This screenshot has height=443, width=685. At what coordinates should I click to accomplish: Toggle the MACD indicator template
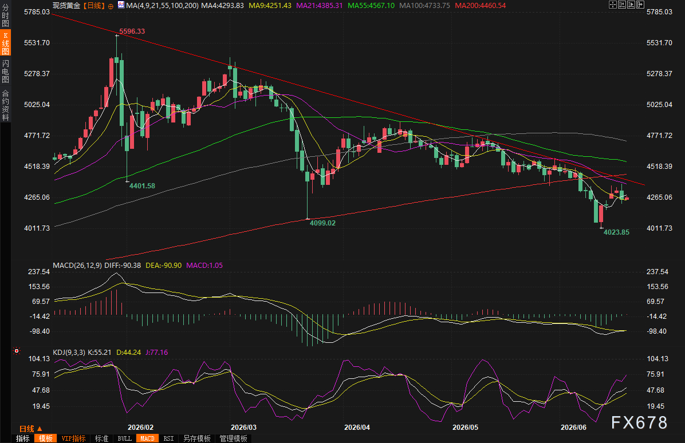click(147, 438)
